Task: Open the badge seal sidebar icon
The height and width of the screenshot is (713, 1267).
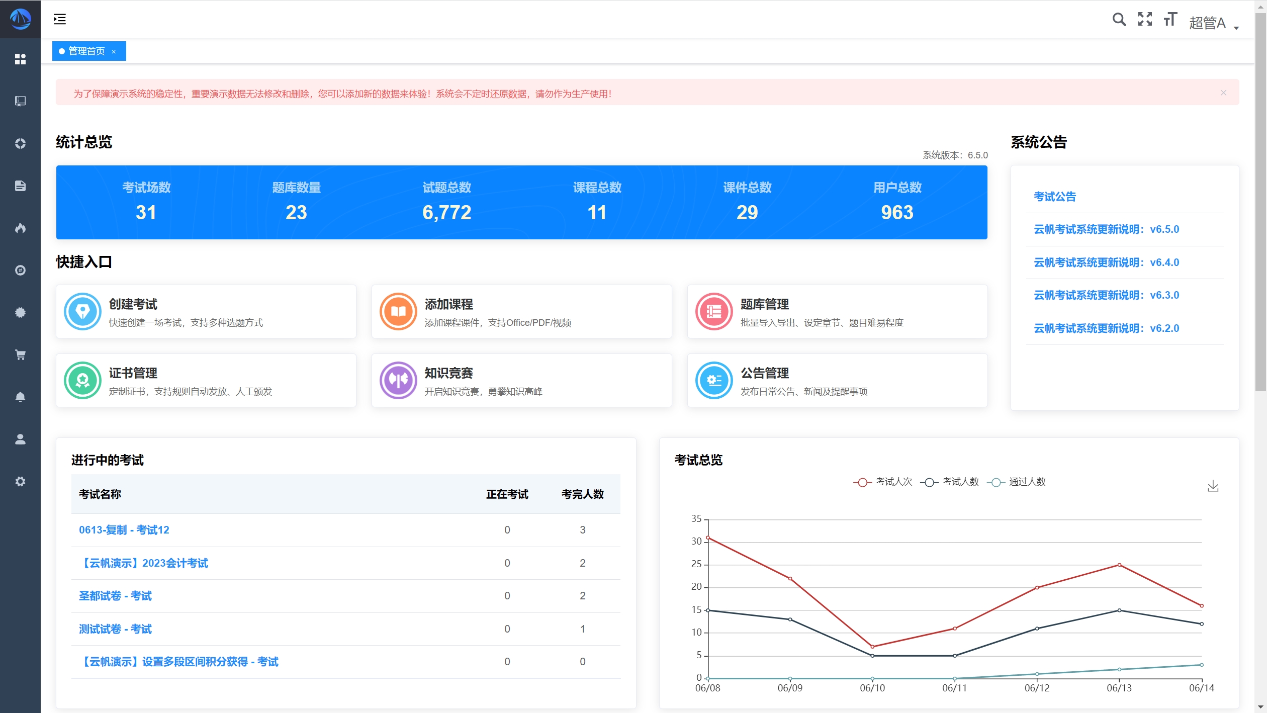Action: click(x=20, y=312)
